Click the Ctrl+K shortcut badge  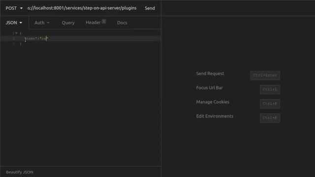(270, 104)
